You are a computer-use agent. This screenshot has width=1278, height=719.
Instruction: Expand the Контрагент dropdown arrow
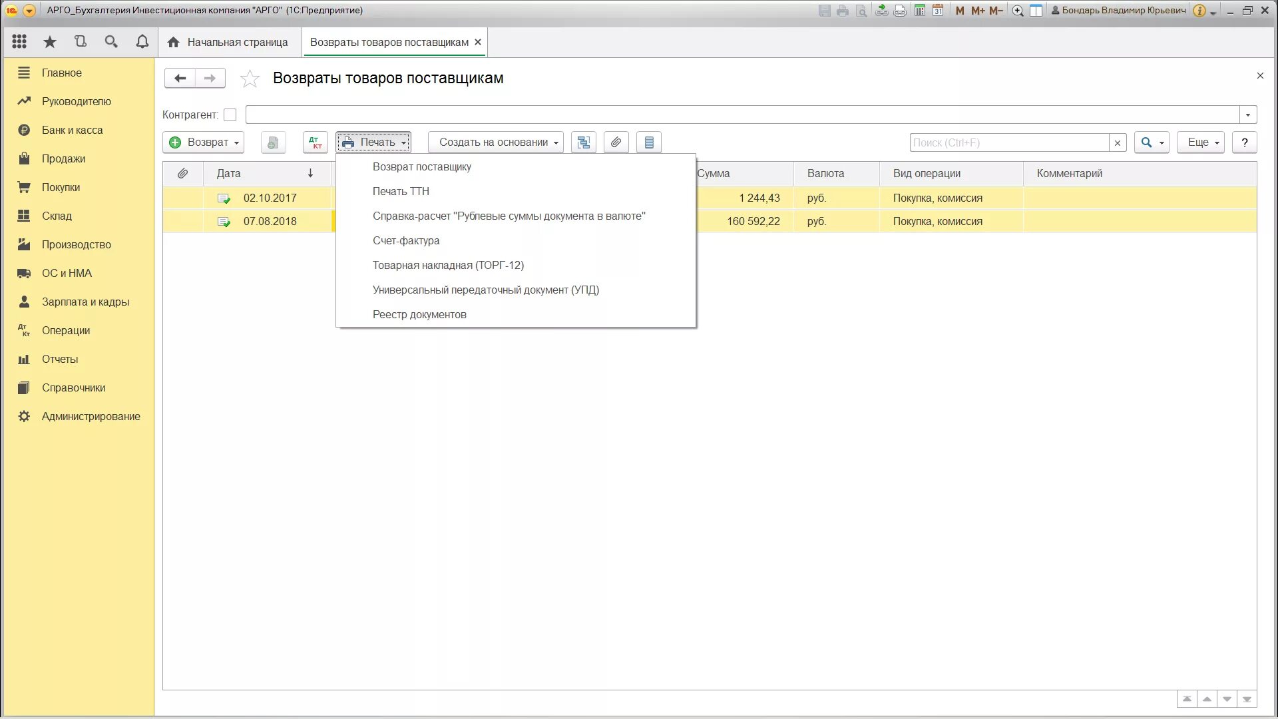[1248, 115]
